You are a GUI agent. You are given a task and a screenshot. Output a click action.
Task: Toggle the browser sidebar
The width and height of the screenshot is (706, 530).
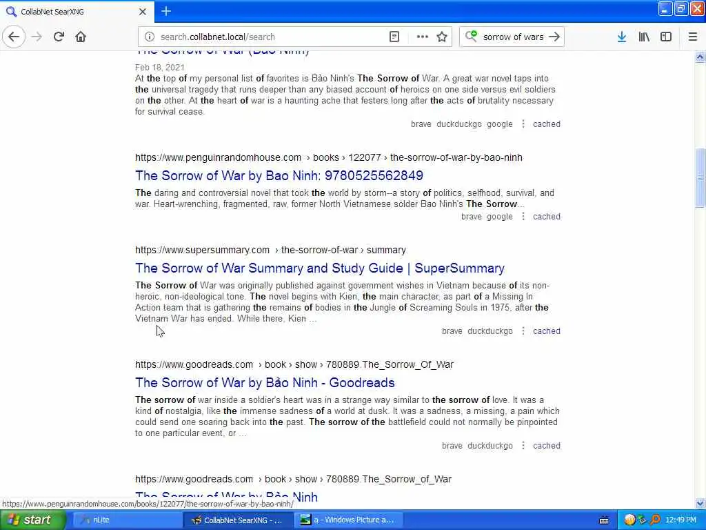[666, 37]
